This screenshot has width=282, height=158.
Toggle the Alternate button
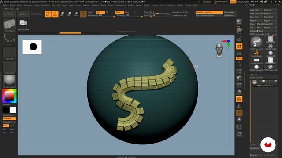coord(9,118)
